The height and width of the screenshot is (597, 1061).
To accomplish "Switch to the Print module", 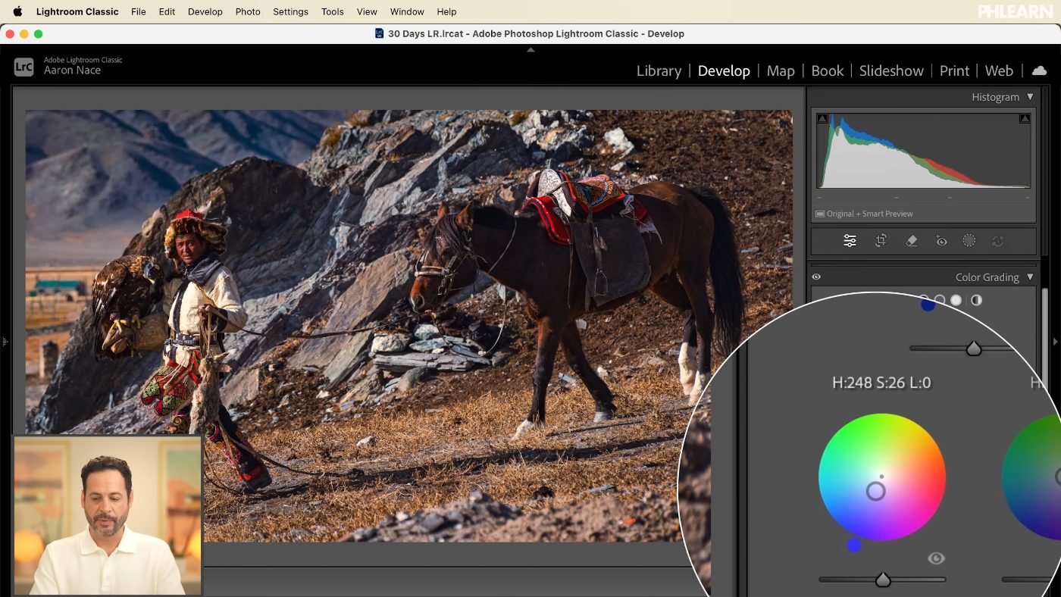I will 954,70.
